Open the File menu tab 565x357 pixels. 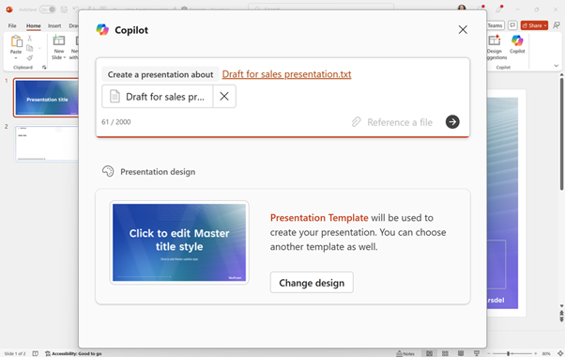click(x=12, y=25)
